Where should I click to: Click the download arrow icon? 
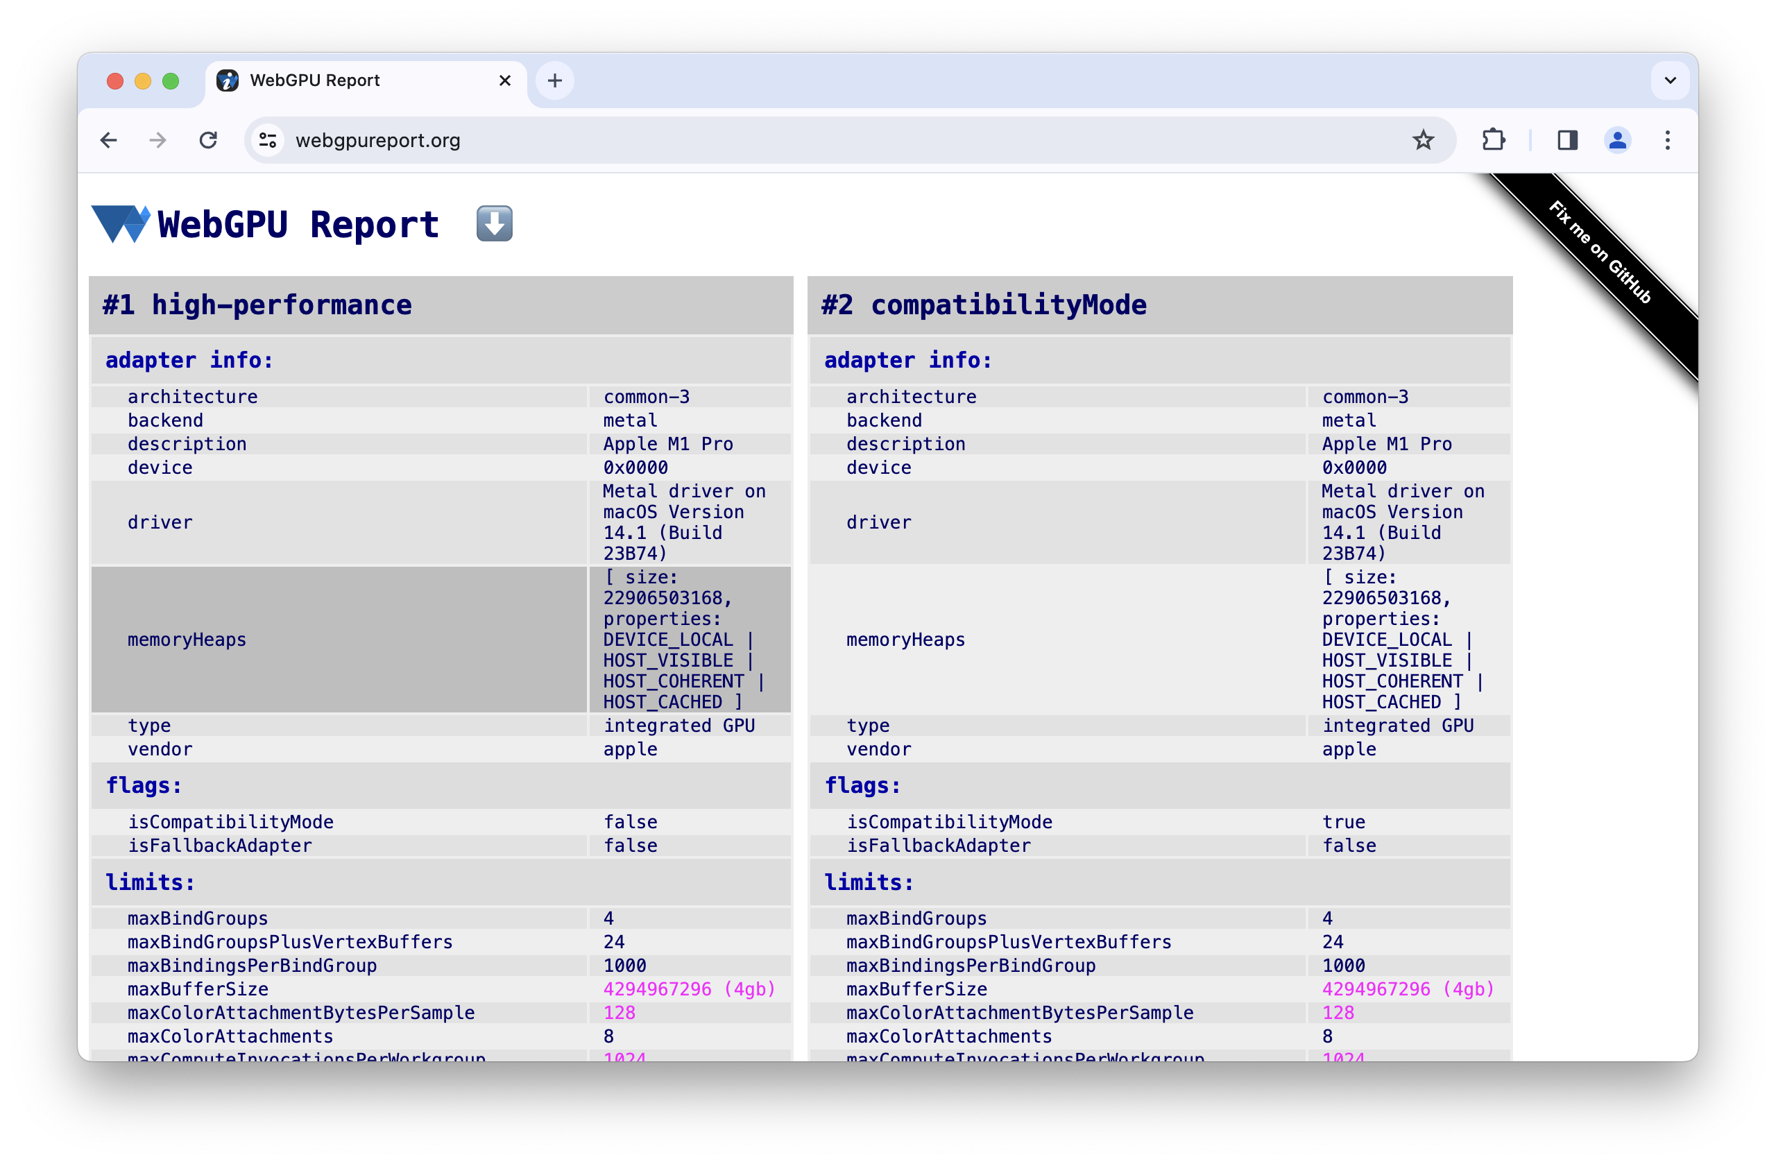point(495,223)
